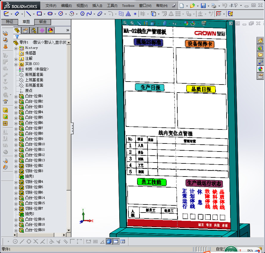Select the sketch Text tool
Image resolution: width=265 pixels, height=253 pixels.
(128, 14)
